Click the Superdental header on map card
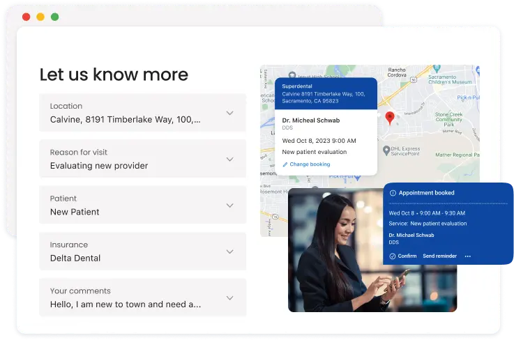 click(297, 86)
